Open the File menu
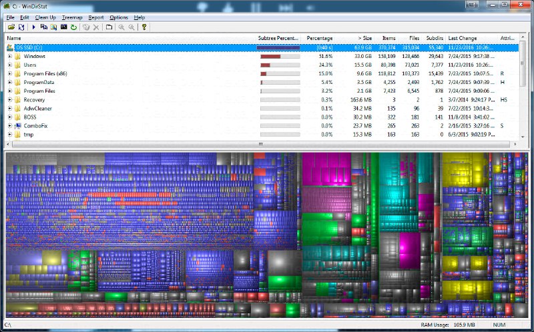 (10, 17)
